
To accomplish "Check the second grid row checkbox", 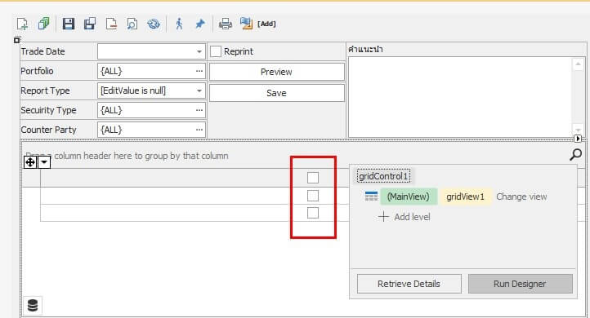I will coord(313,213).
